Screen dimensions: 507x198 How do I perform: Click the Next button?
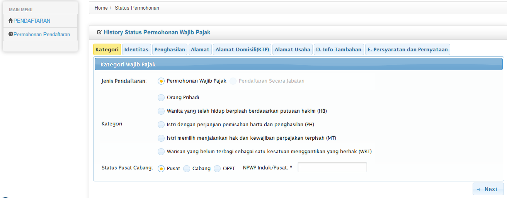tap(488, 189)
